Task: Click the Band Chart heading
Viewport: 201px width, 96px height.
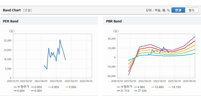Action: click(x=12, y=10)
